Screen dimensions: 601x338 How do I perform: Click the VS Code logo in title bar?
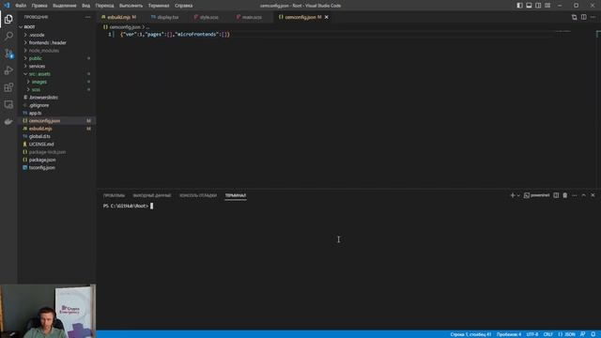click(7, 6)
